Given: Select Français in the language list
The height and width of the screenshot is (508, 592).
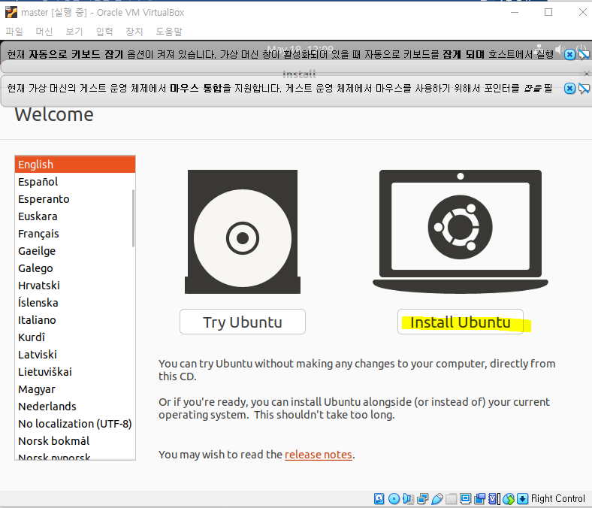Looking at the screenshot, I should pos(75,234).
